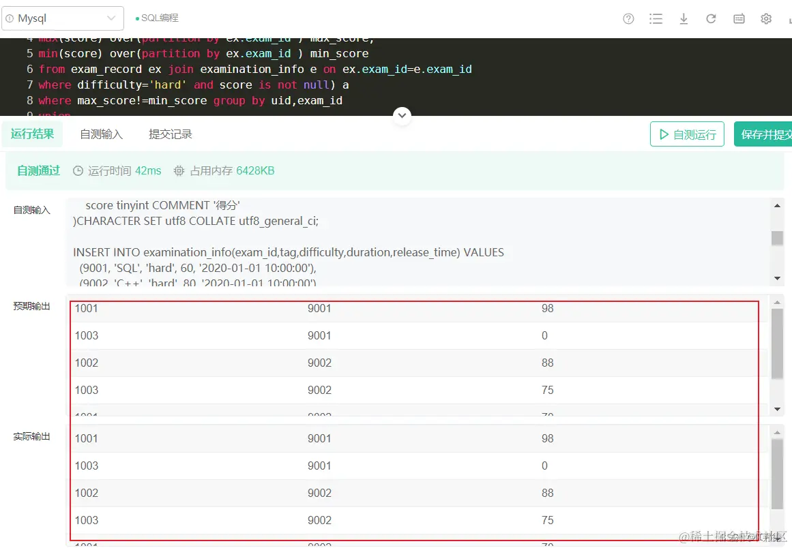The image size is (792, 548).
Task: Click the info icon in Mysql dropdown
Action: pos(10,18)
